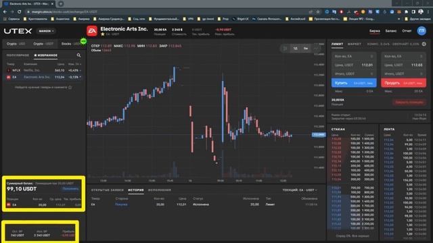The height and width of the screenshot is (243, 433).
Task: Open the NFLX row dropdown arrow
Action: (81, 70)
